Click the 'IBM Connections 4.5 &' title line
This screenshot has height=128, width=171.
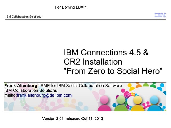point(106,53)
